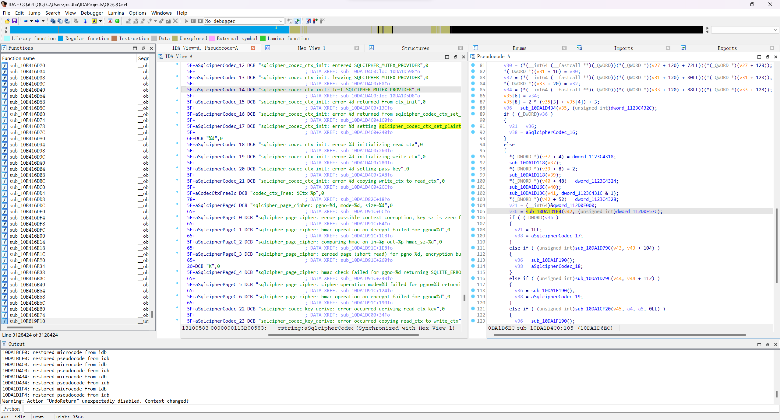Open the Debugger menu

click(92, 13)
